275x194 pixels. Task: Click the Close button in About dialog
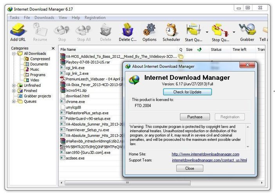point(190,169)
